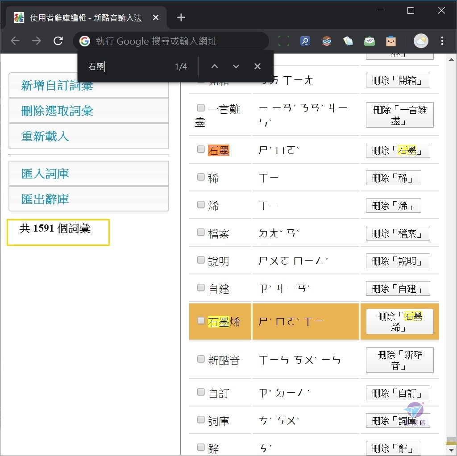Click the 刪除「稀」 button
The image size is (457, 456).
[x=394, y=178]
